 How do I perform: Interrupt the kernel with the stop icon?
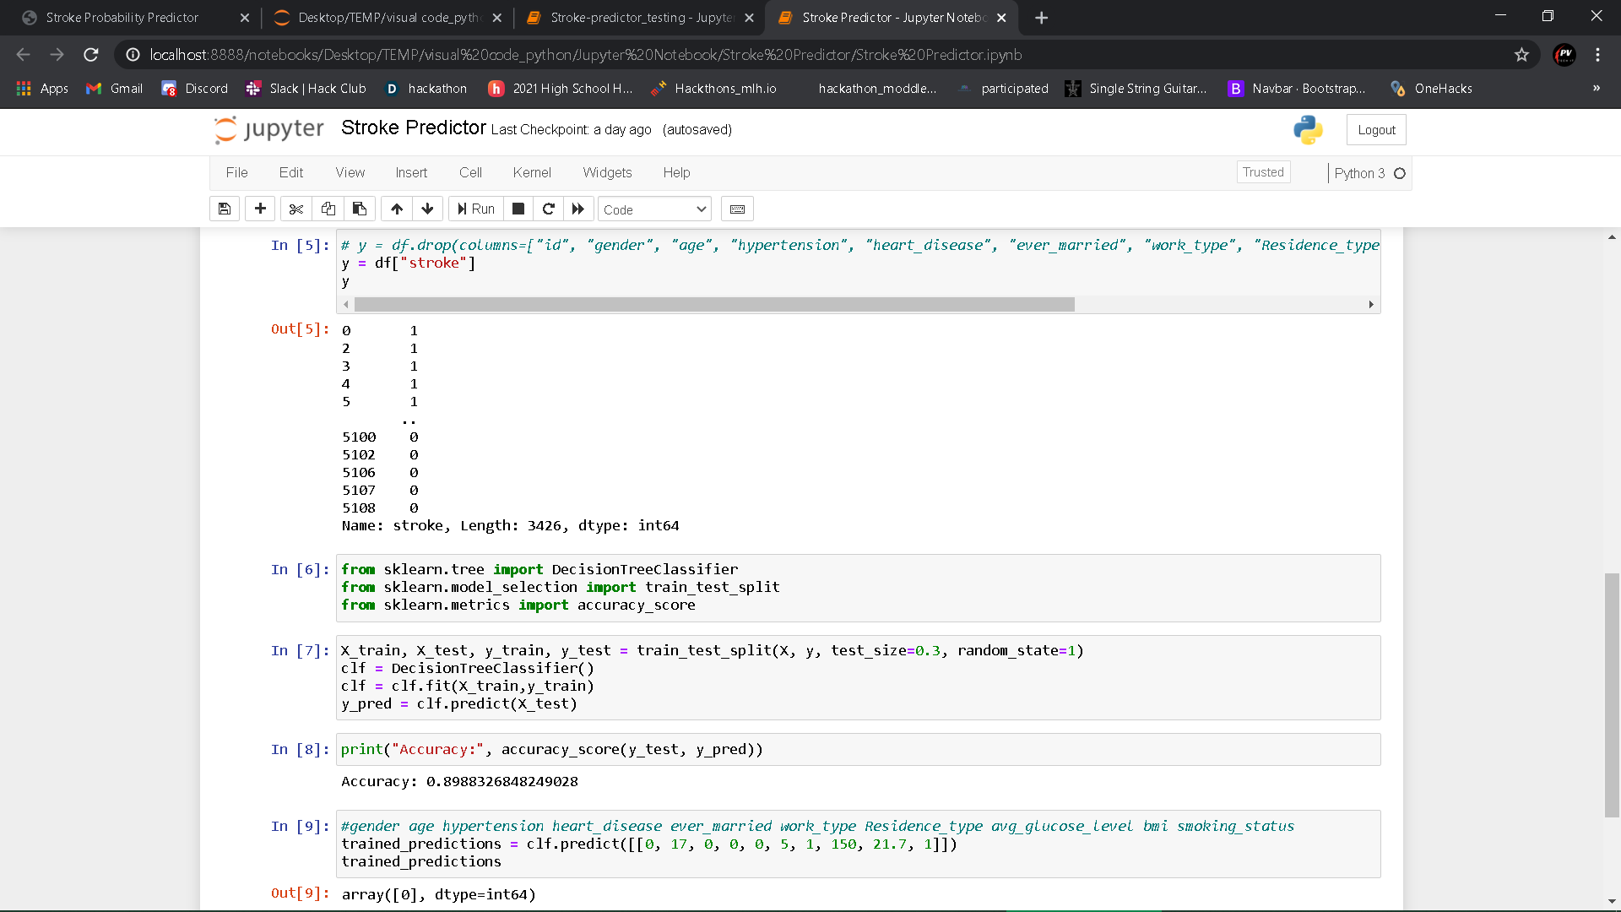pos(518,209)
